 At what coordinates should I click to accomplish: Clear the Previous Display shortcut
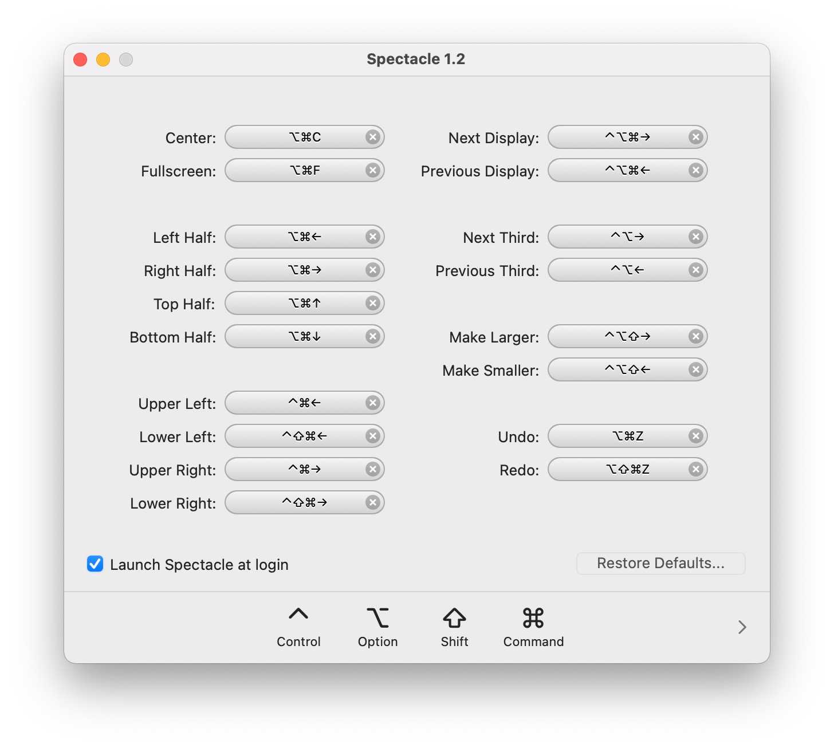tap(696, 170)
